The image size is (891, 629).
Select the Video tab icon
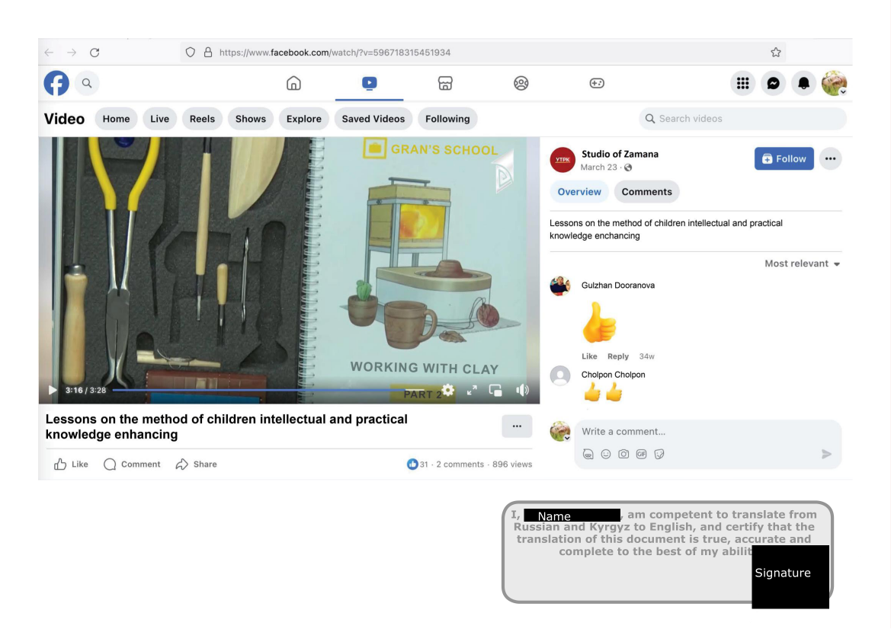(370, 84)
